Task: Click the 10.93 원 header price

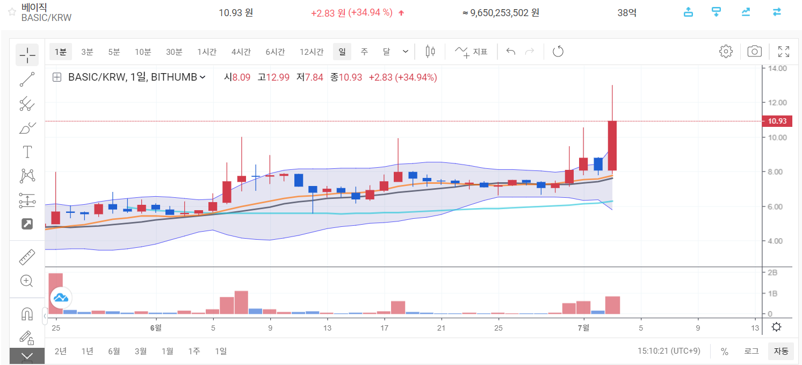Action: click(x=236, y=12)
